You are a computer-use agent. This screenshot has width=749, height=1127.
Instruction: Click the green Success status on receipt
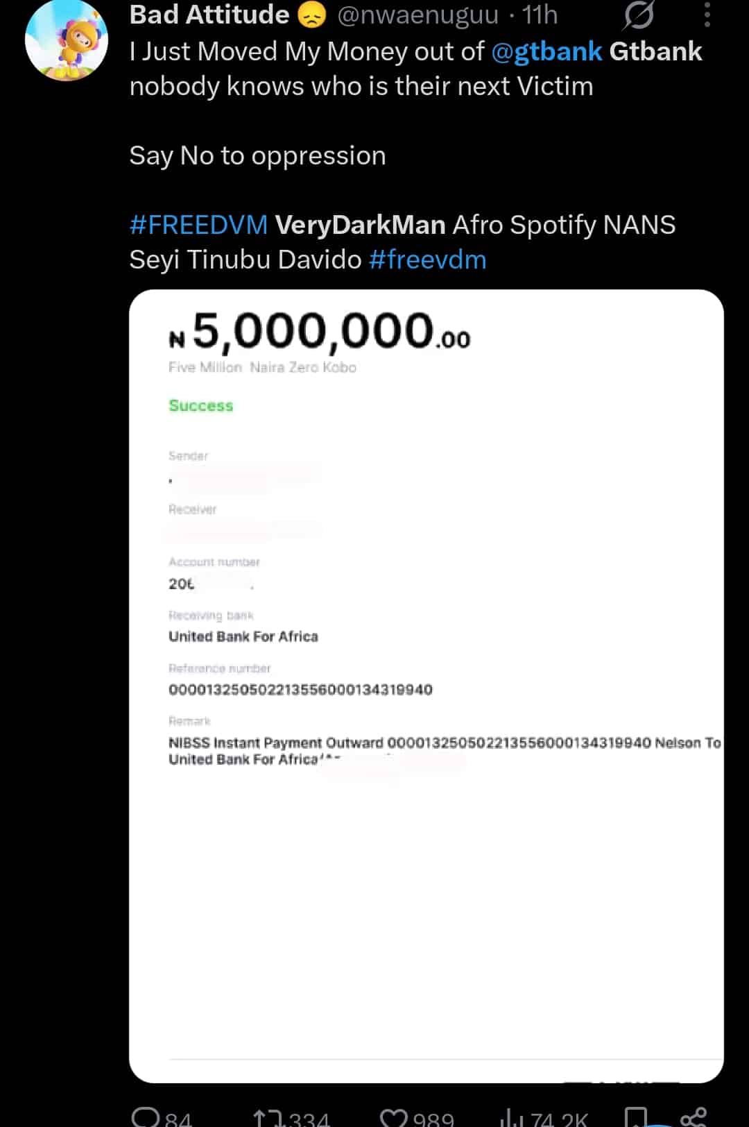coord(201,405)
